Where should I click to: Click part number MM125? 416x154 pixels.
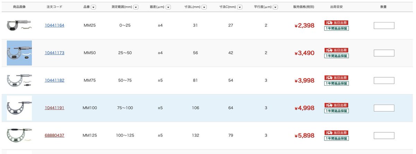(90, 136)
